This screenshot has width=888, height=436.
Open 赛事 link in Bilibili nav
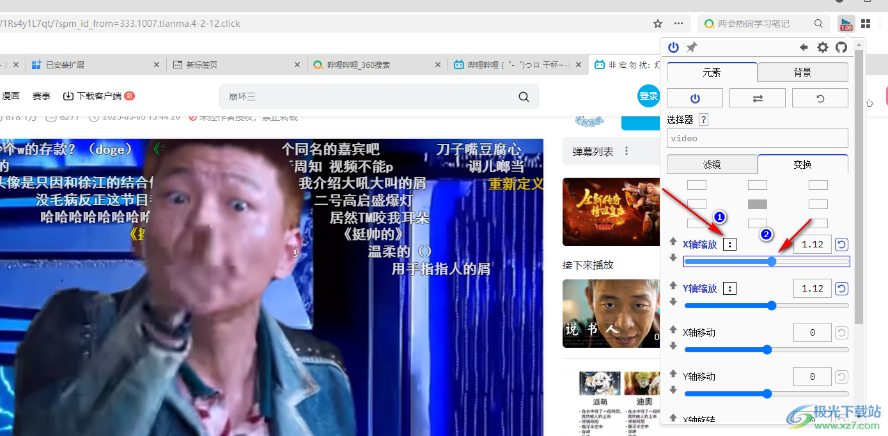coord(42,96)
